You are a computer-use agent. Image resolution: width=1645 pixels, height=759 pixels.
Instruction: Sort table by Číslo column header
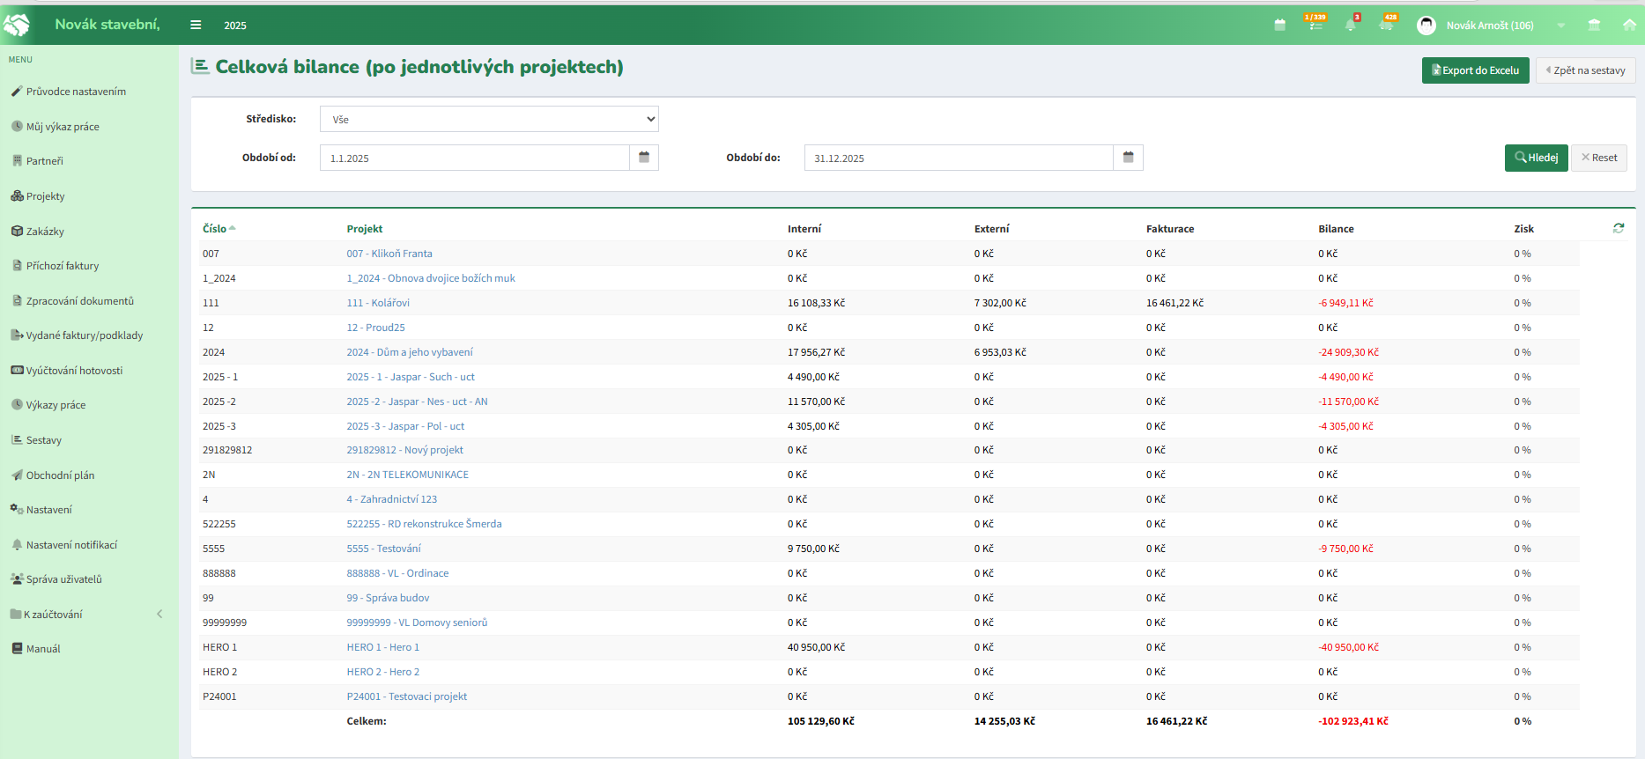[x=219, y=228]
